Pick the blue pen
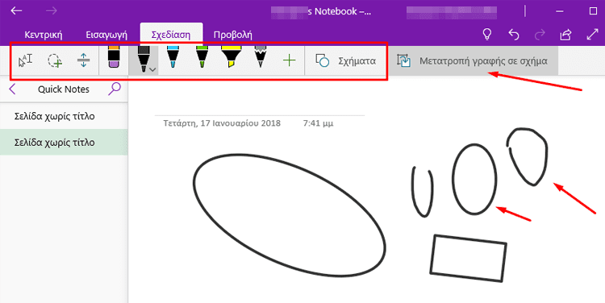The height and width of the screenshot is (303, 605). pyautogui.click(x=173, y=58)
